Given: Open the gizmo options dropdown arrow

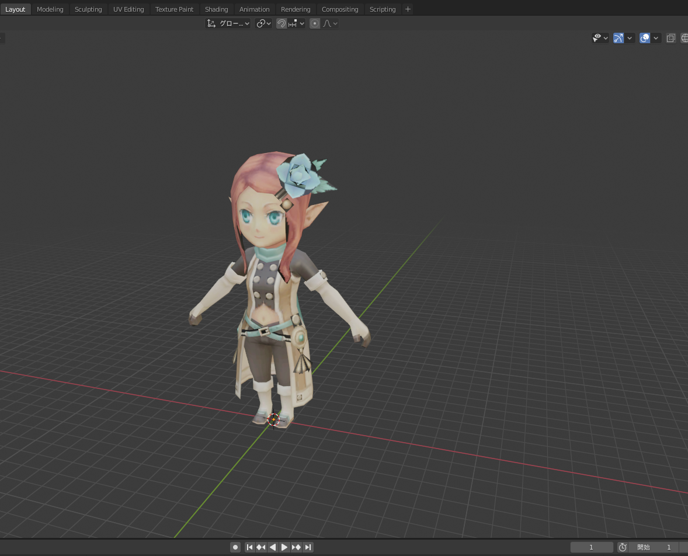Looking at the screenshot, I should click(x=630, y=38).
